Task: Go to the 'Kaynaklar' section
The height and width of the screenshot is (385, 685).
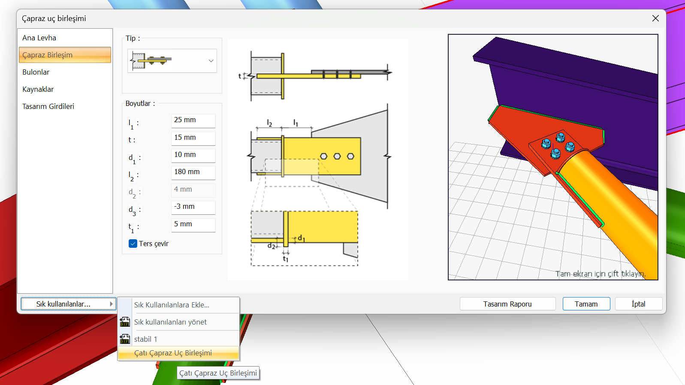Action: pyautogui.click(x=38, y=89)
